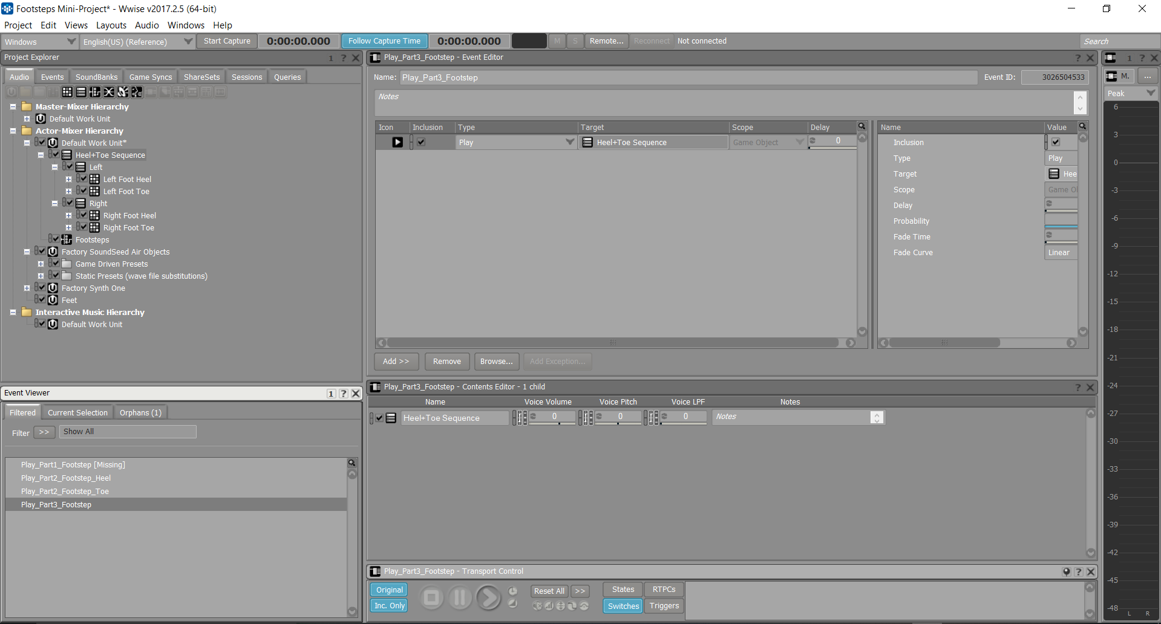
Task: Open the action list search magnifier
Action: click(862, 126)
